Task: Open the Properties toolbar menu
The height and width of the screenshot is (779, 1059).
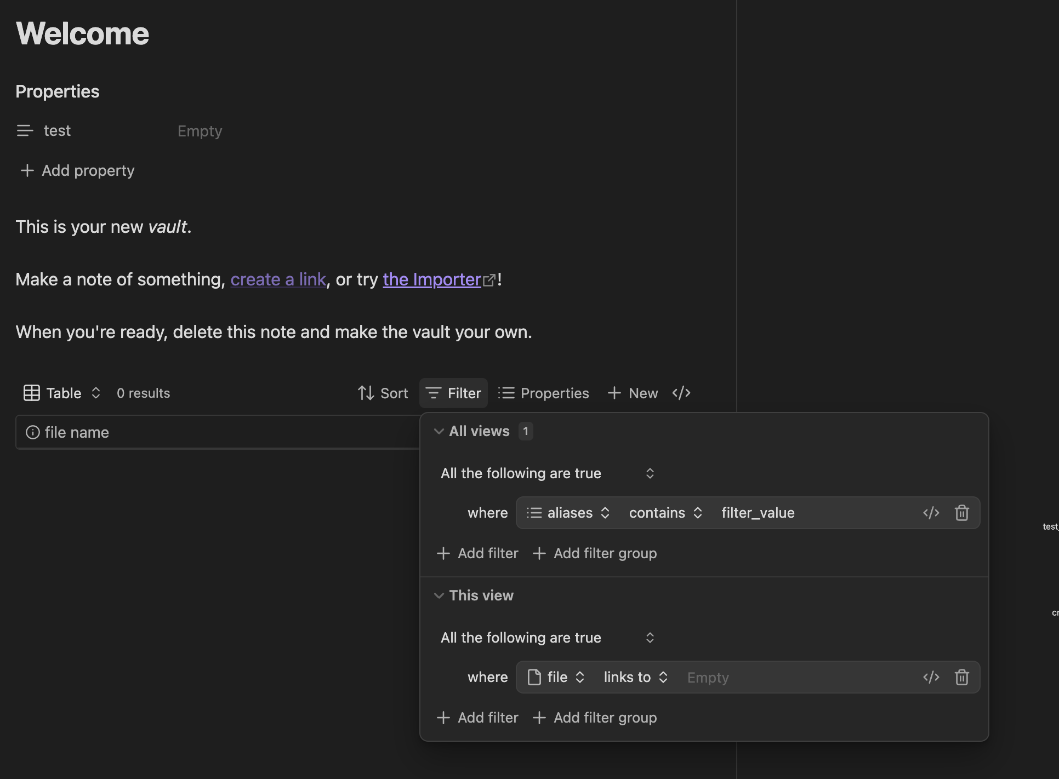Action: coord(543,393)
